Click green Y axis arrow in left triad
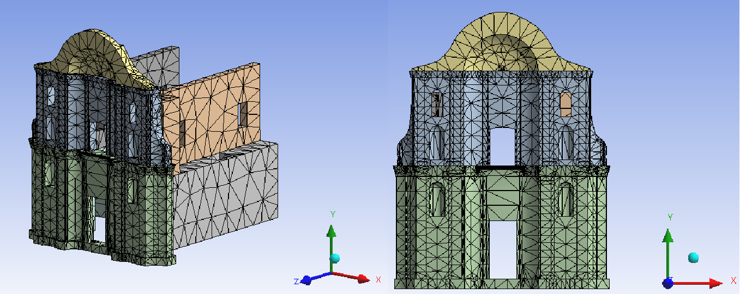 [x=332, y=248]
